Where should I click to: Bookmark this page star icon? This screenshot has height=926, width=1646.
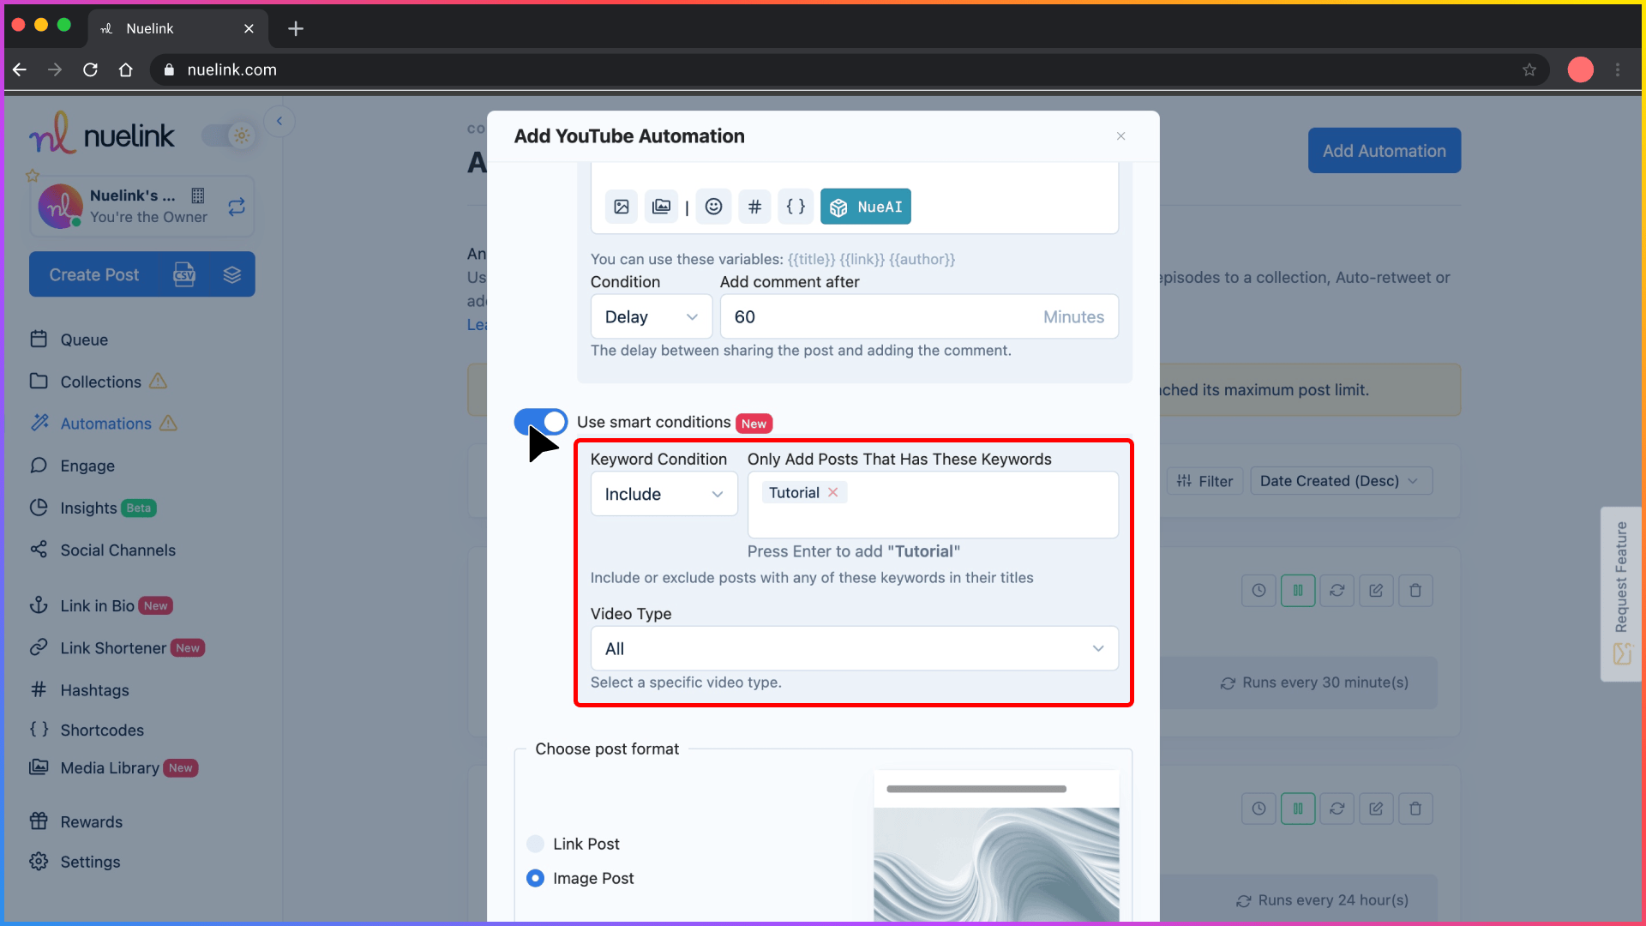click(x=1529, y=69)
